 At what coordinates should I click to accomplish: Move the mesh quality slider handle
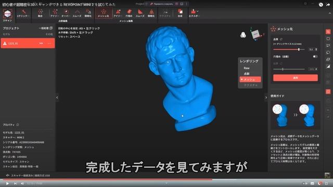click(299, 49)
